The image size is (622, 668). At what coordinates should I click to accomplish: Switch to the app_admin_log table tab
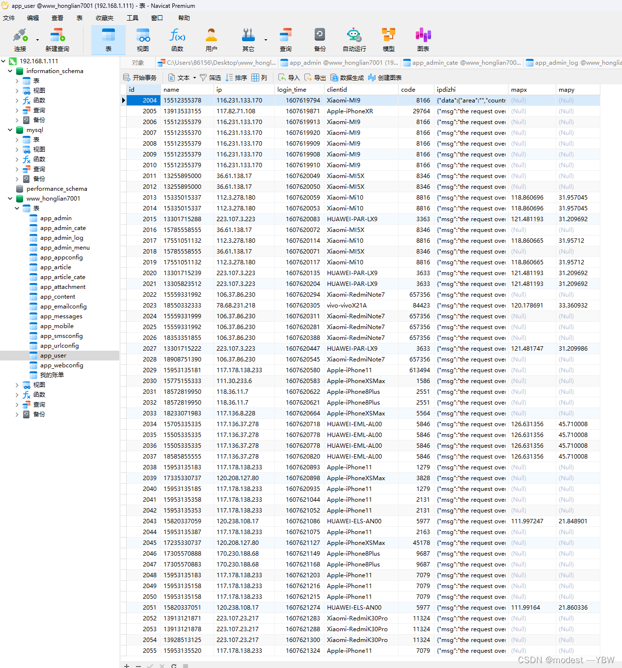point(573,63)
